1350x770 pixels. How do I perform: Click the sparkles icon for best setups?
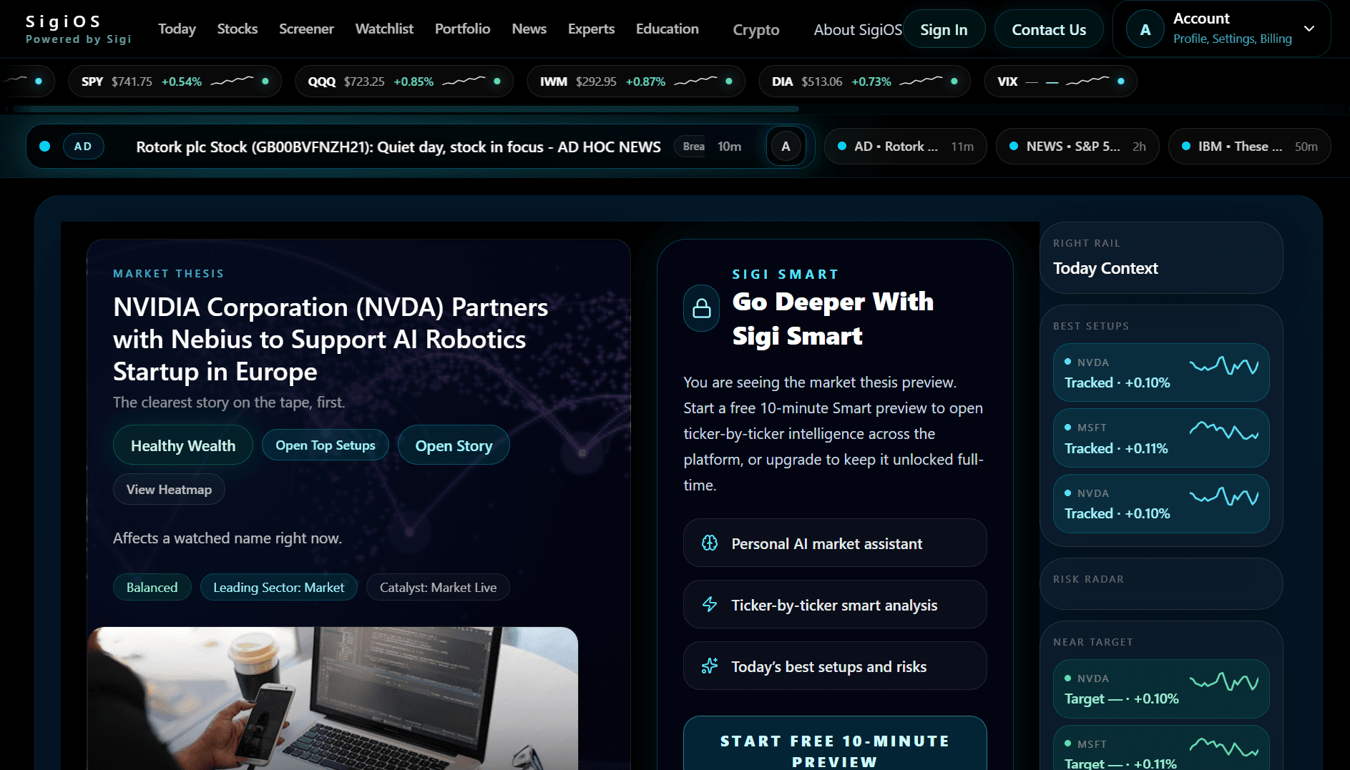(x=709, y=666)
